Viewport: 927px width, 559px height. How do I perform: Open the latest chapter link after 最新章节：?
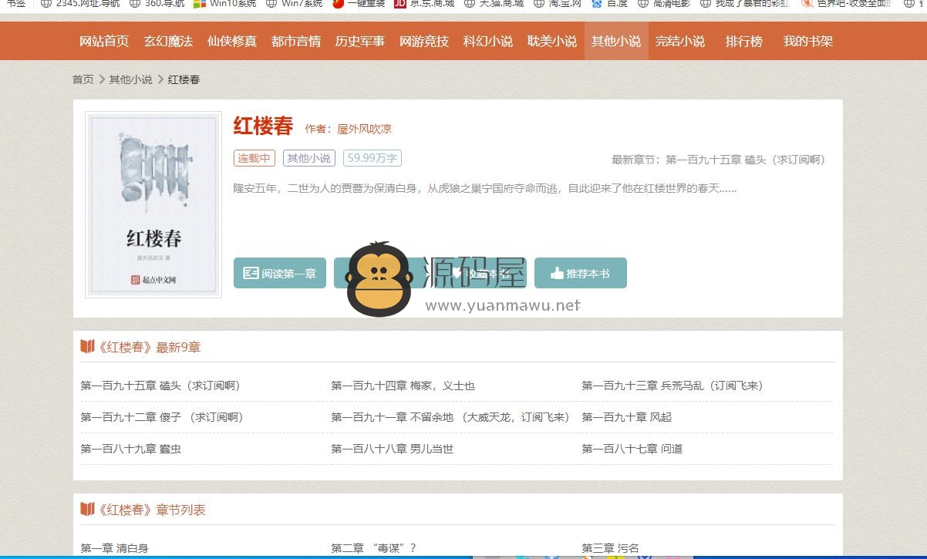(746, 160)
